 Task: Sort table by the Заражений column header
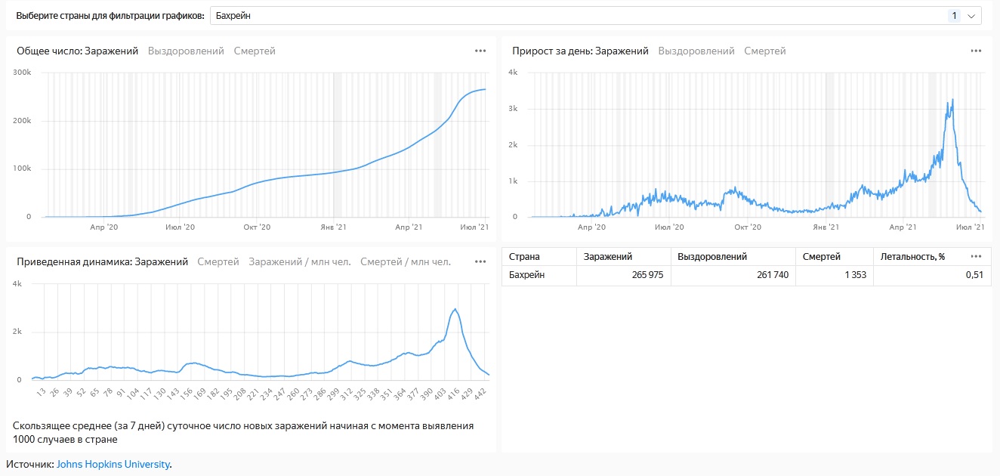[608, 257]
